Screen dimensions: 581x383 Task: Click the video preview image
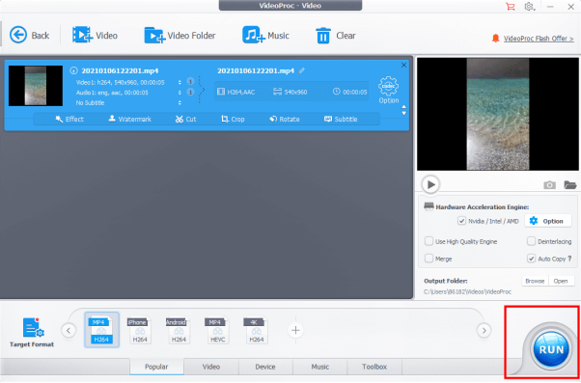498,114
